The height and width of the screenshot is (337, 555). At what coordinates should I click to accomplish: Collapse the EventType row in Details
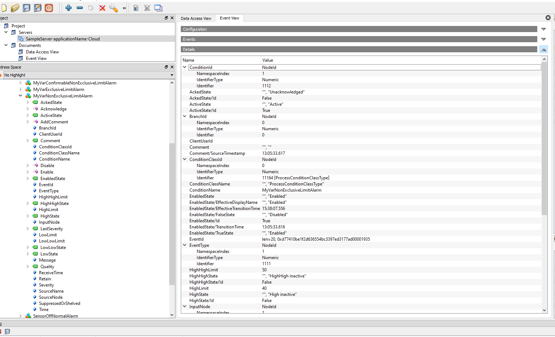point(185,245)
